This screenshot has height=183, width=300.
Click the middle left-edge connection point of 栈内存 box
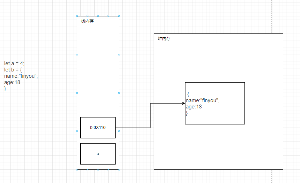(x=77, y=93)
